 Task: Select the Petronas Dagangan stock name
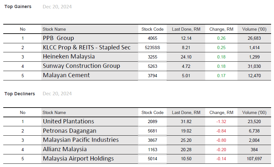click(x=69, y=131)
